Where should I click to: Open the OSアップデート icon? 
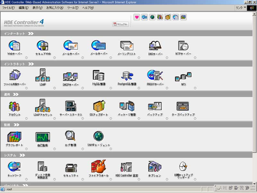click(99, 106)
